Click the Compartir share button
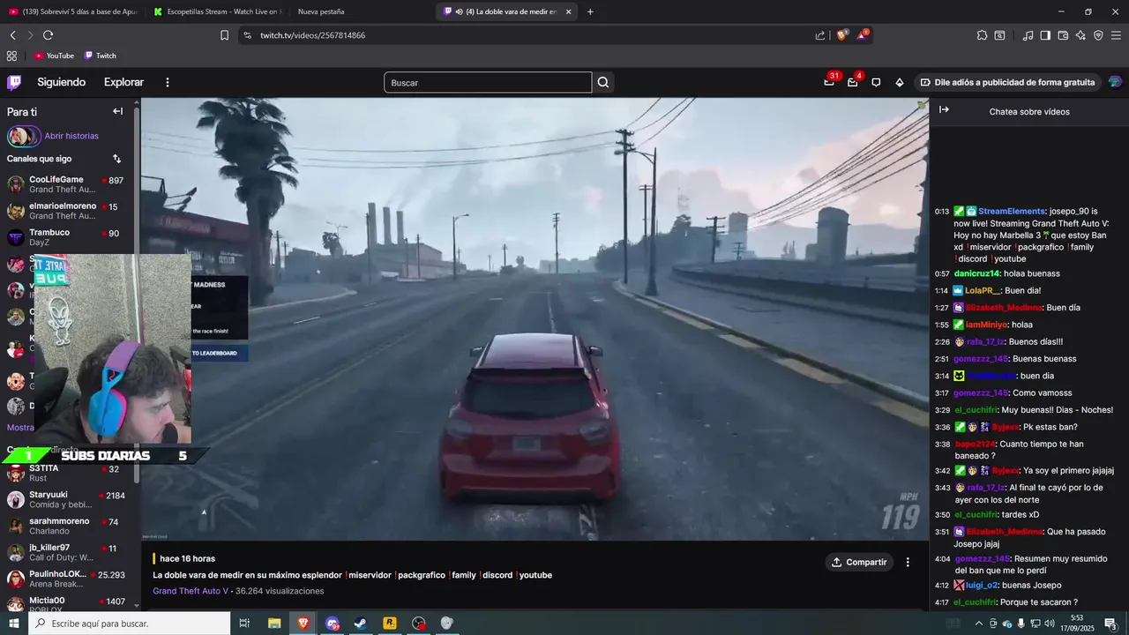 [x=859, y=562]
